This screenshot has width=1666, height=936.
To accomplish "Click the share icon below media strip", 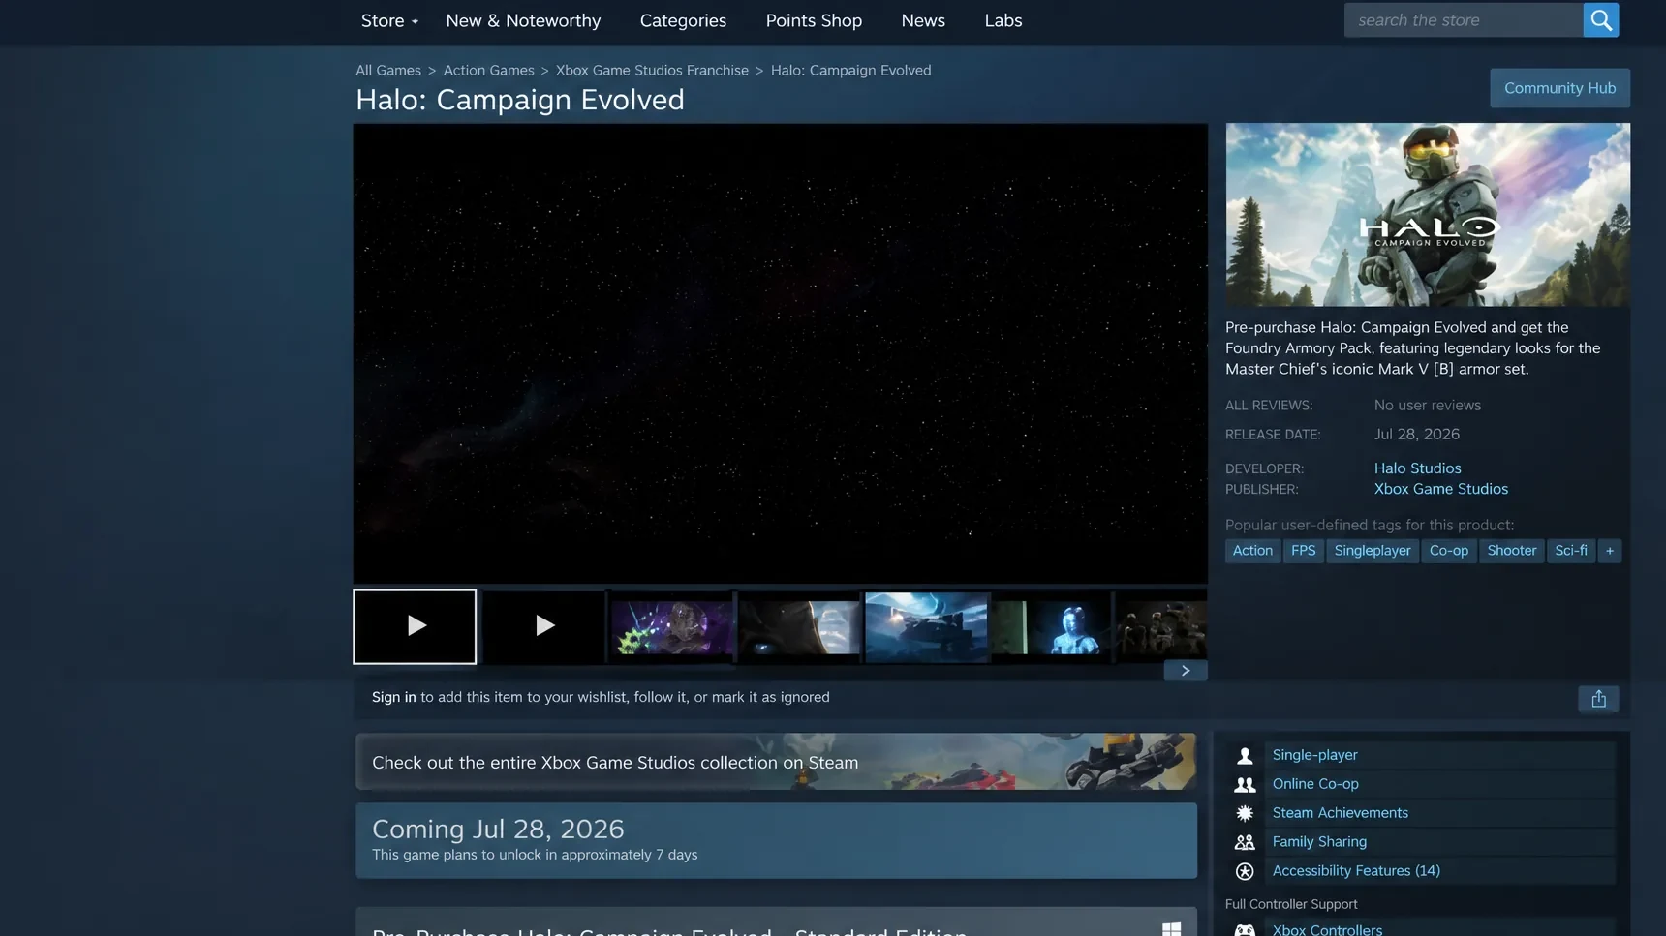I will click(x=1598, y=699).
